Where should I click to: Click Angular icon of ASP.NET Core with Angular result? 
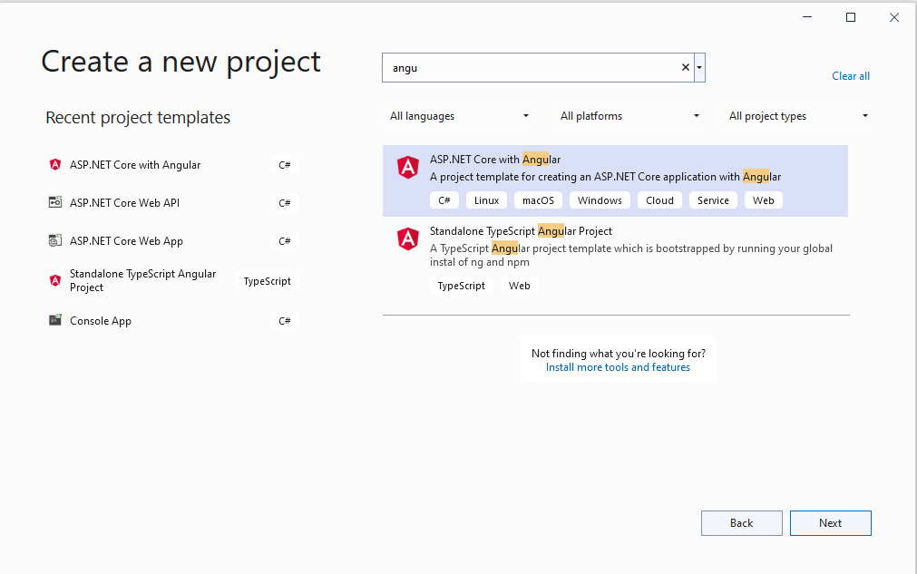(407, 167)
